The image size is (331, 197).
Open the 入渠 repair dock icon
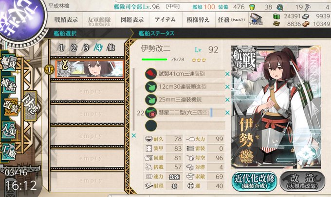[x=9, y=130]
